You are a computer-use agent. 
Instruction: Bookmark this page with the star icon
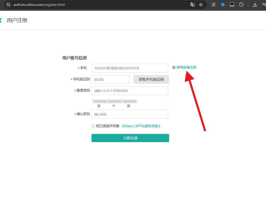[x=201, y=5]
